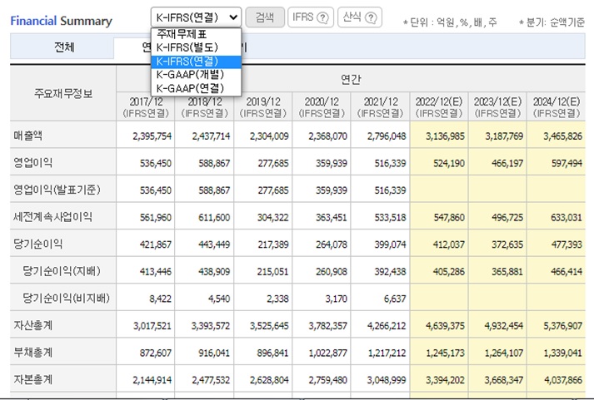Click 영업이익 estimate 524,190 cell

[449, 163]
